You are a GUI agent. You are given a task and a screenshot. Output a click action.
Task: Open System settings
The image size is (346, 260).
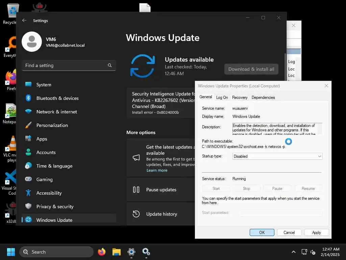pos(69,85)
